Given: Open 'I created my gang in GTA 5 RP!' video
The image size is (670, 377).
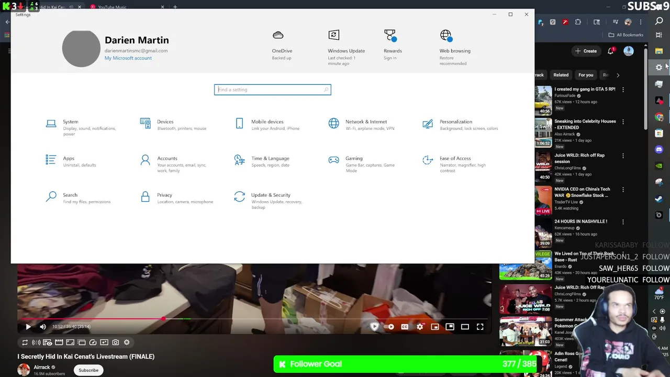Looking at the screenshot, I should 585,90.
